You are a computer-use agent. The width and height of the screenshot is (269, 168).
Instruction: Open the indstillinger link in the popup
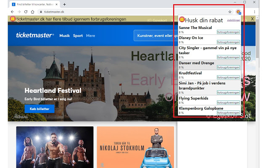(x=233, y=20)
